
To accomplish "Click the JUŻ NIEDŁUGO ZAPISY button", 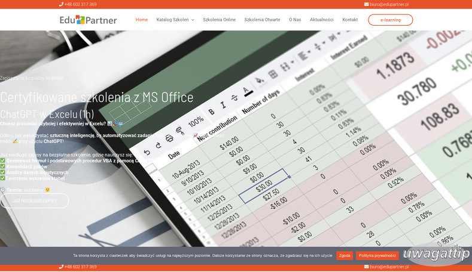I will pyautogui.click(x=34, y=200).
